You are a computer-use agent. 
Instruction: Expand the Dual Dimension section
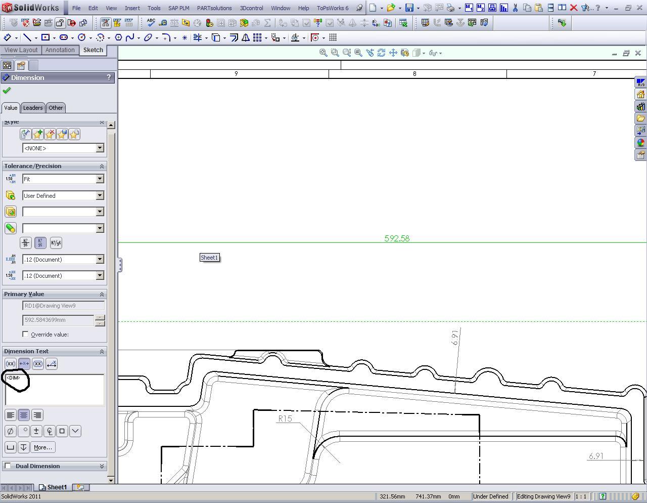click(x=102, y=466)
